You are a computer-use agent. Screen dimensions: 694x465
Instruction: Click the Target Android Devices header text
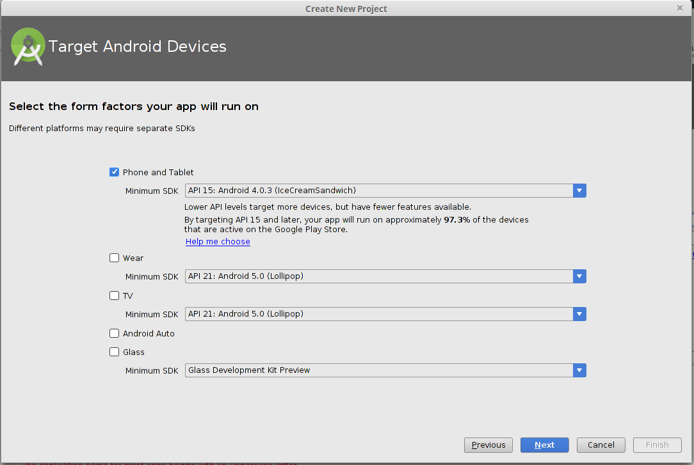click(138, 47)
